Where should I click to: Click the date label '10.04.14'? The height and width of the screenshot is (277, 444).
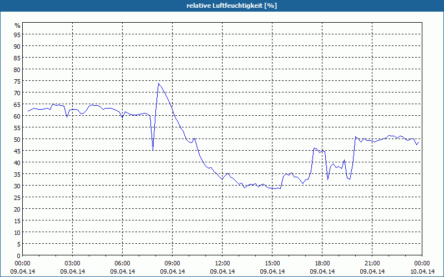[x=422, y=271]
